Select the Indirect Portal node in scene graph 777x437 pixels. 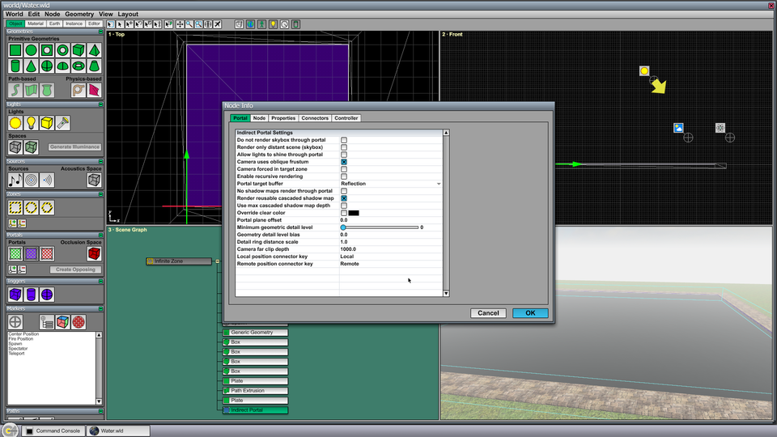point(255,410)
